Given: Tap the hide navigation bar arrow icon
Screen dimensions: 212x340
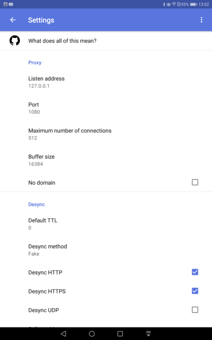Looking at the screenshot, I should (x=148, y=334).
